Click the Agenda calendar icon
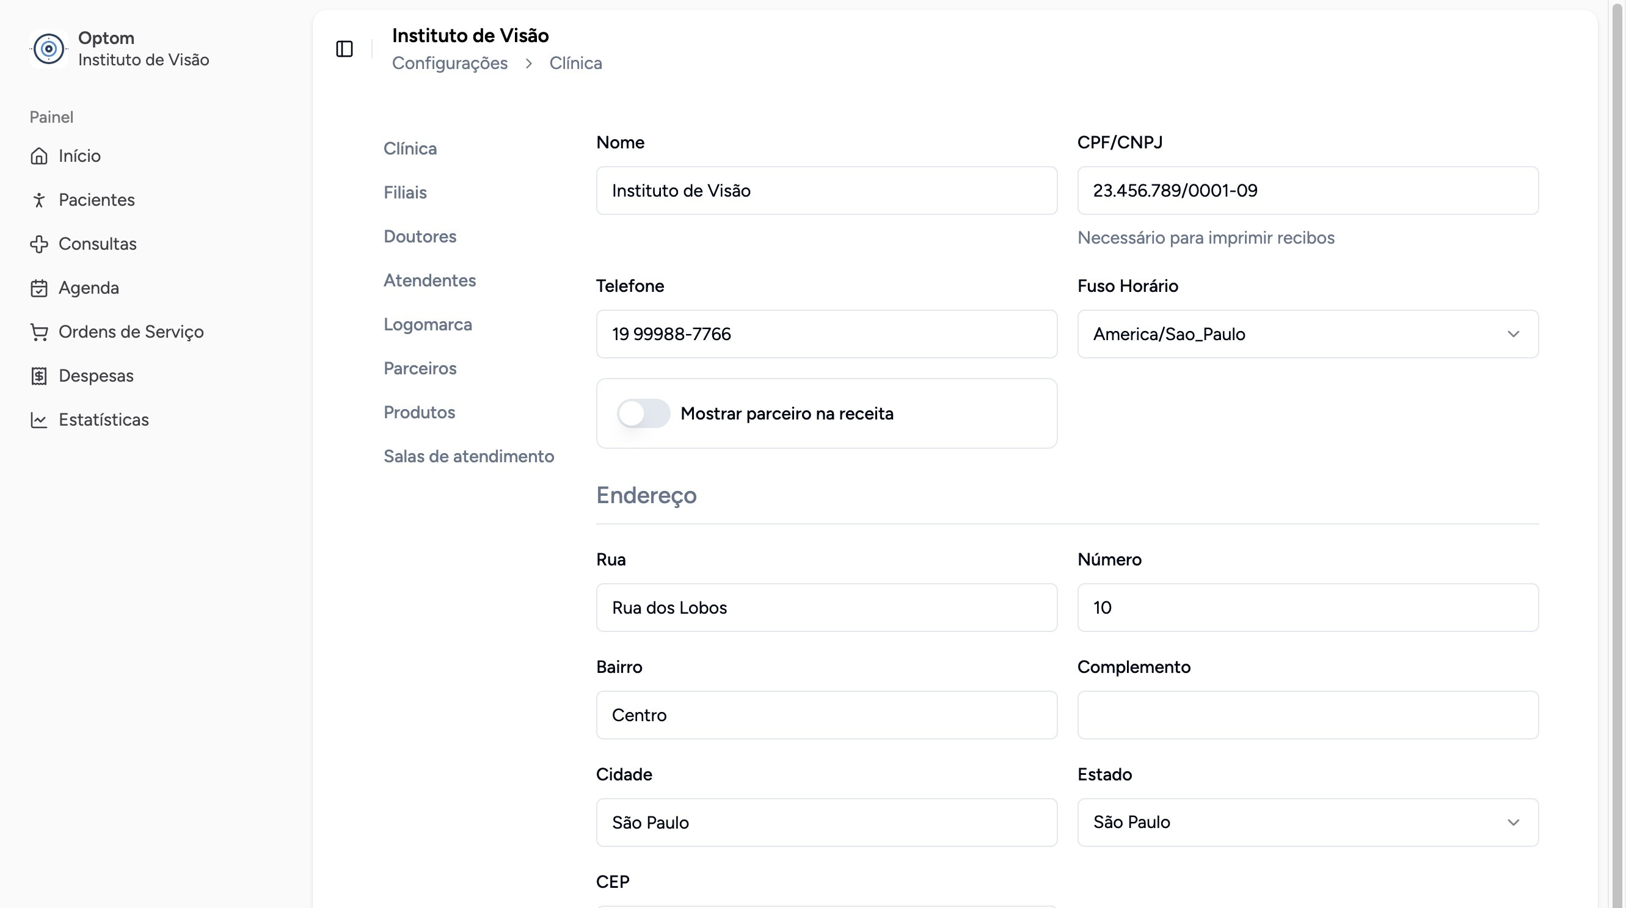The image size is (1626, 908). coord(39,288)
